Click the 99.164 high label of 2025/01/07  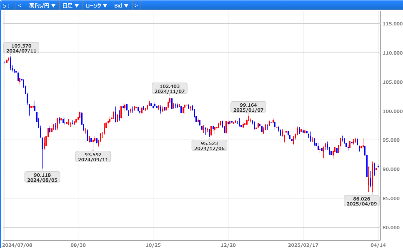(248, 107)
